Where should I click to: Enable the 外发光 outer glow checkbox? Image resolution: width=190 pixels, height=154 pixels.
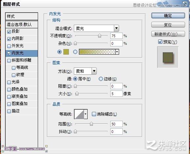point(9,46)
